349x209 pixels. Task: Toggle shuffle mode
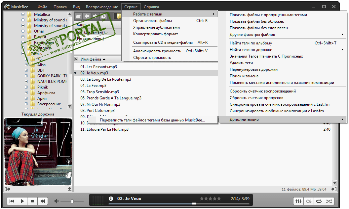coord(329,201)
